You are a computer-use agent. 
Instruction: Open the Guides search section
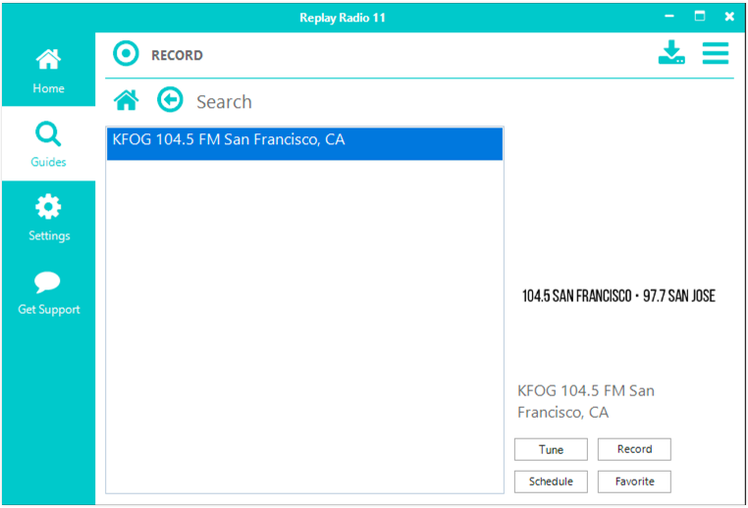pyautogui.click(x=49, y=144)
